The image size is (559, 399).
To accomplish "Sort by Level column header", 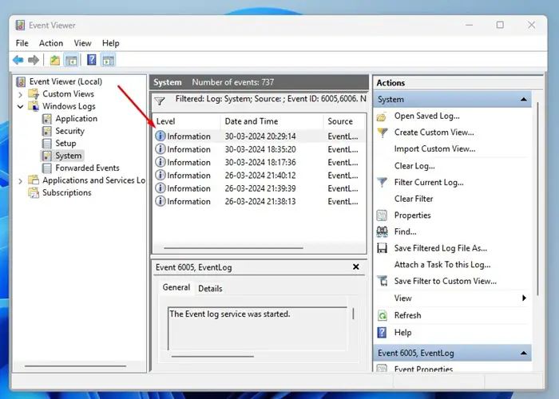I will tap(186, 121).
